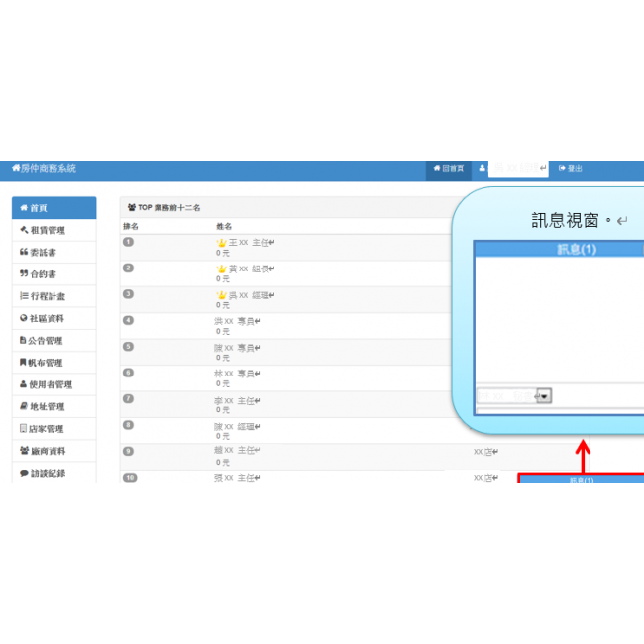Open 使用者管理 user entry
Image resolution: width=644 pixels, height=644 pixels.
(54, 384)
